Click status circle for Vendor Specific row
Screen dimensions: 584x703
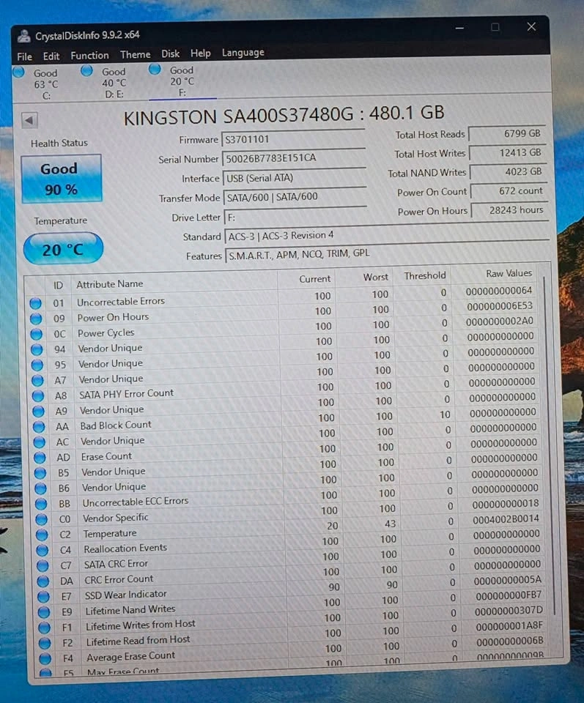coord(41,519)
